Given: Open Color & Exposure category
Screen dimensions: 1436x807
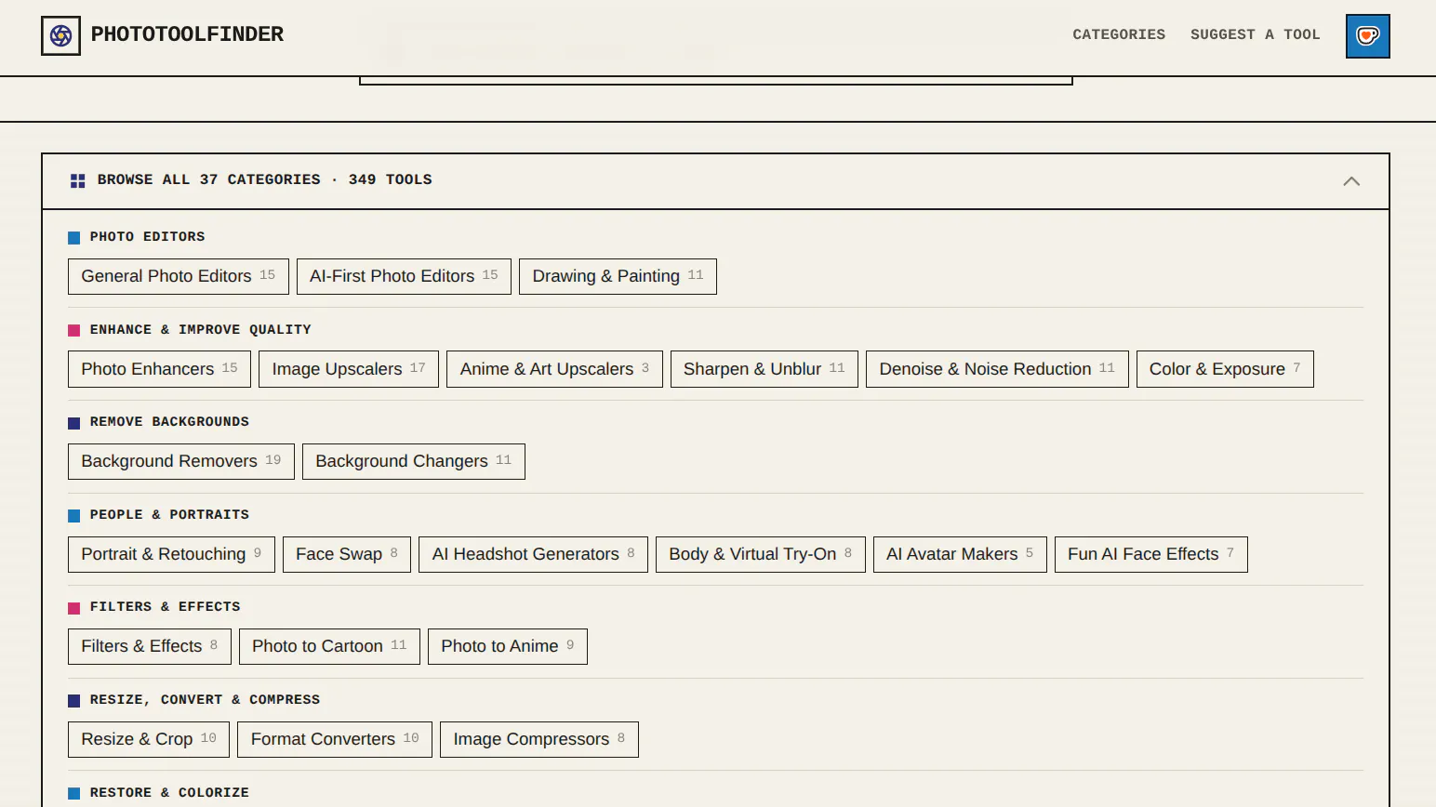Looking at the screenshot, I should point(1225,369).
